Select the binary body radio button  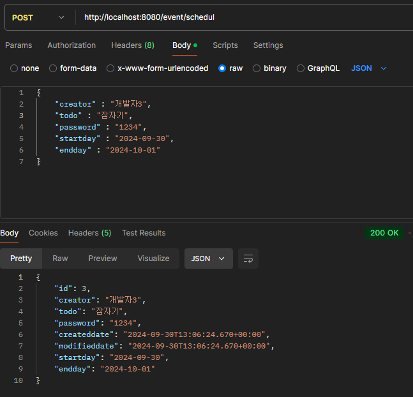(257, 68)
